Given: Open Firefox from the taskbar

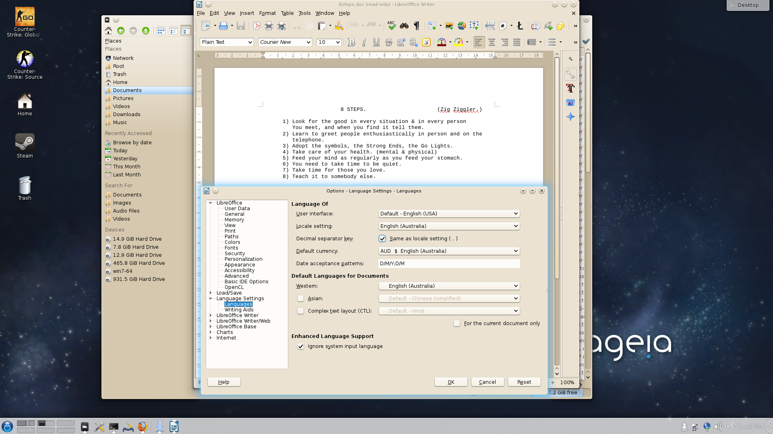Looking at the screenshot, I should (x=143, y=427).
